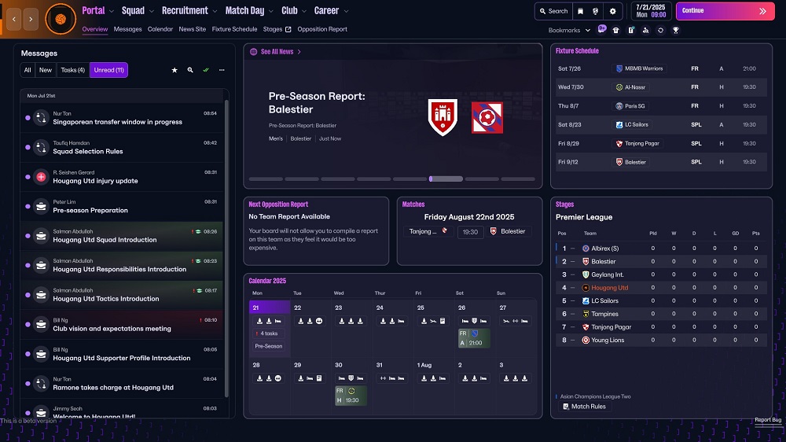Click the active news carousel indicator bar
786x442 pixels.
pos(446,179)
